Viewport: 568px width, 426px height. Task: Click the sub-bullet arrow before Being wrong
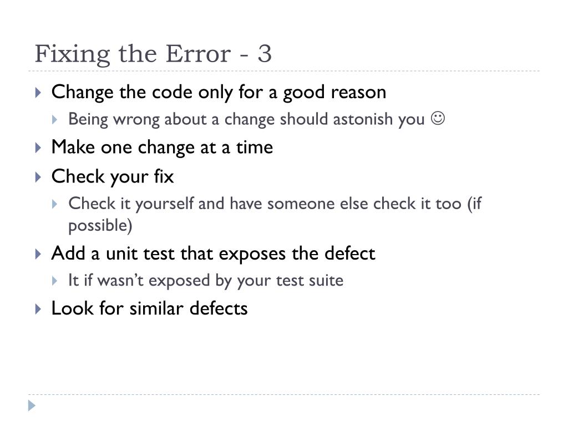54,120
